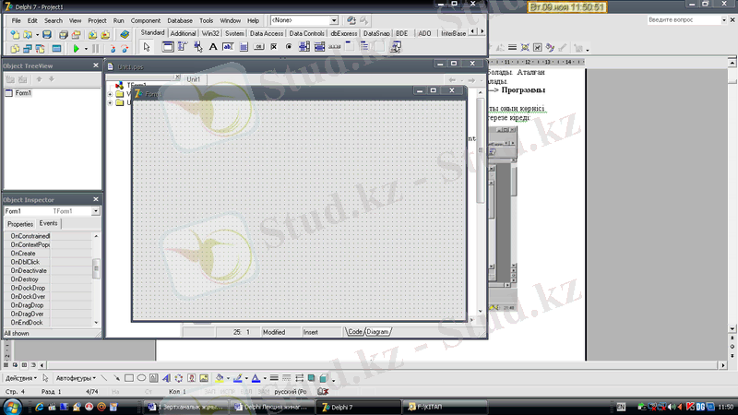This screenshot has width=738, height=415.
Task: Switch to the Data Access palette tab
Action: point(267,33)
